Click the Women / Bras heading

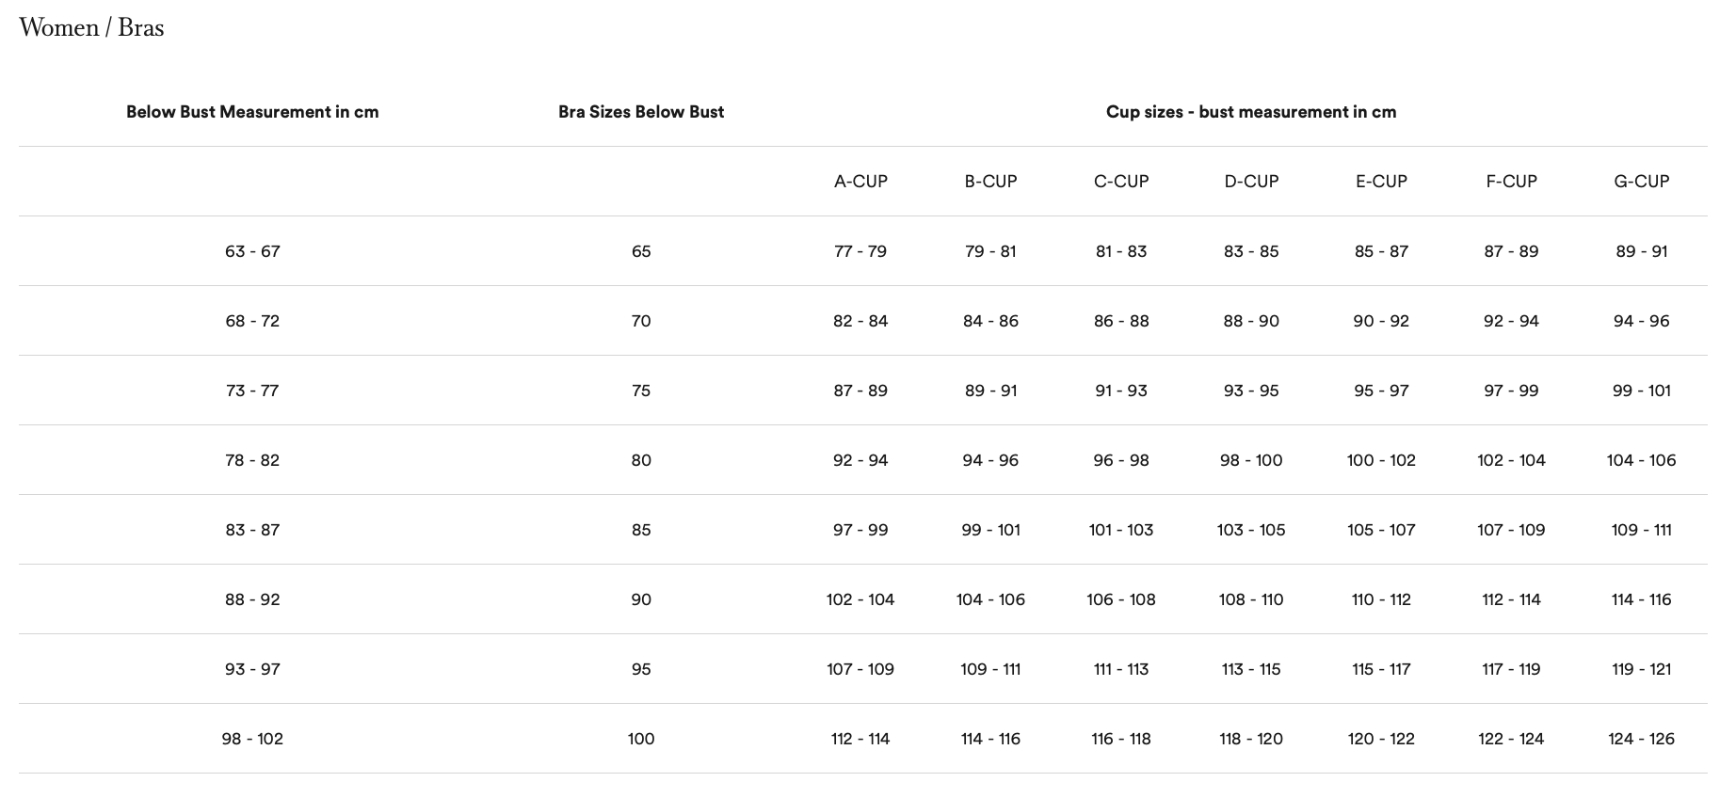(x=91, y=27)
